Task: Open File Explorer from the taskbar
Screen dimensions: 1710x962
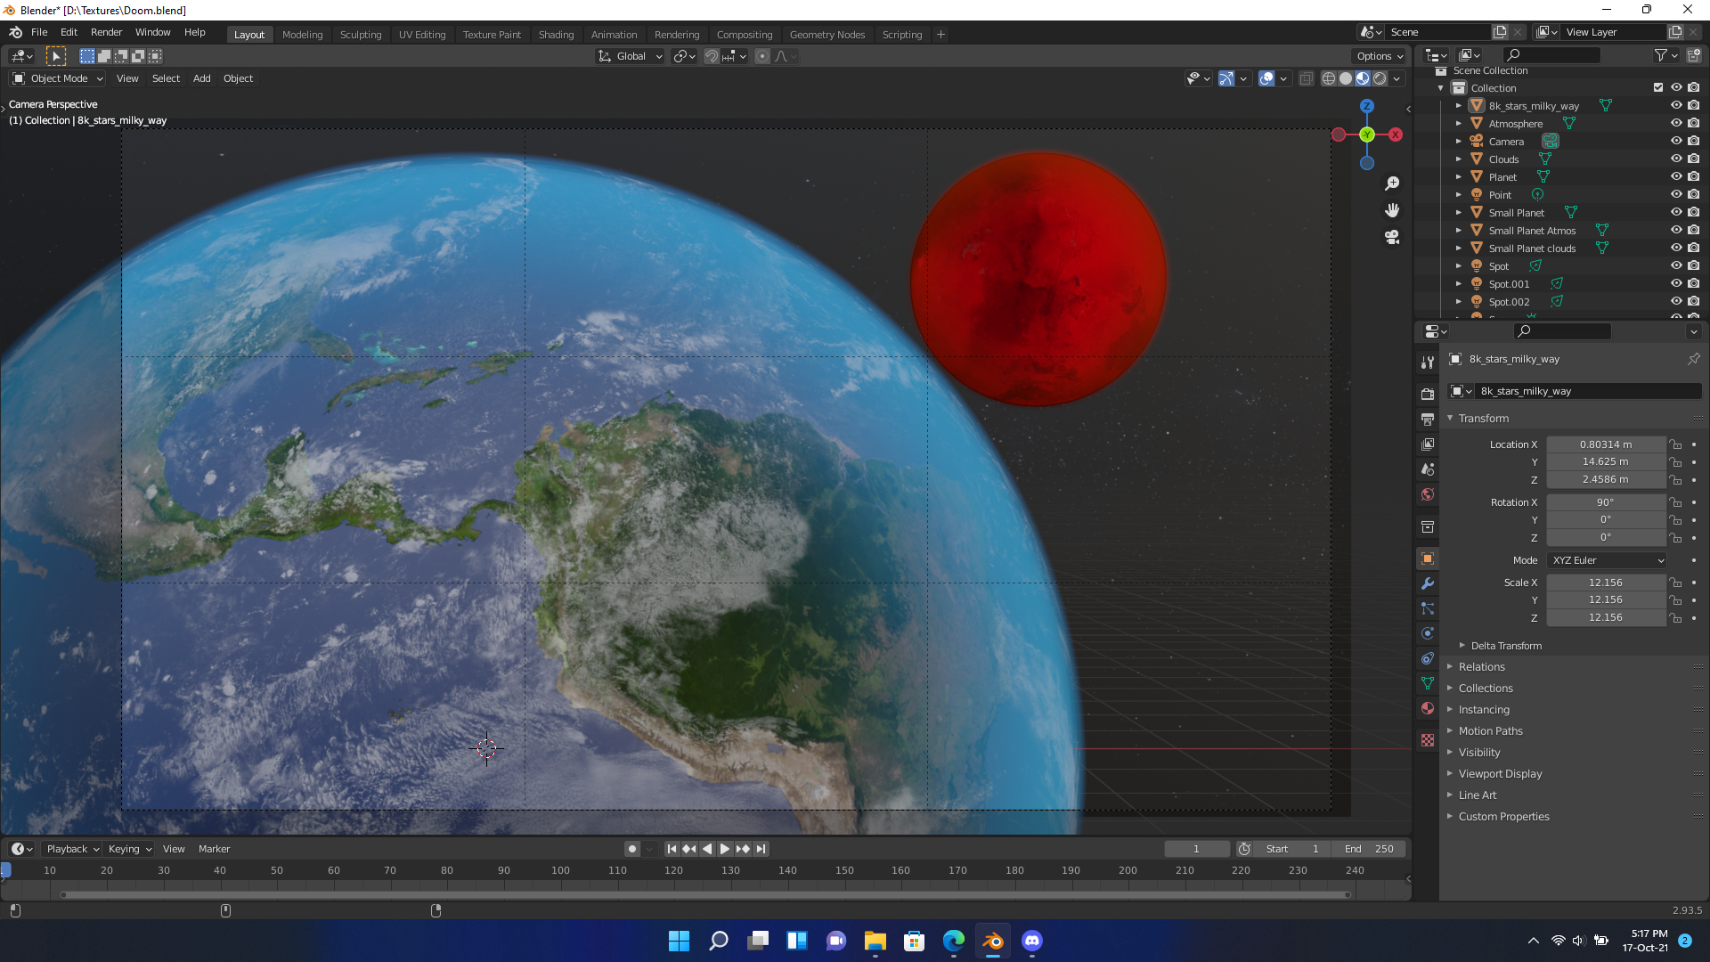Action: click(x=875, y=941)
